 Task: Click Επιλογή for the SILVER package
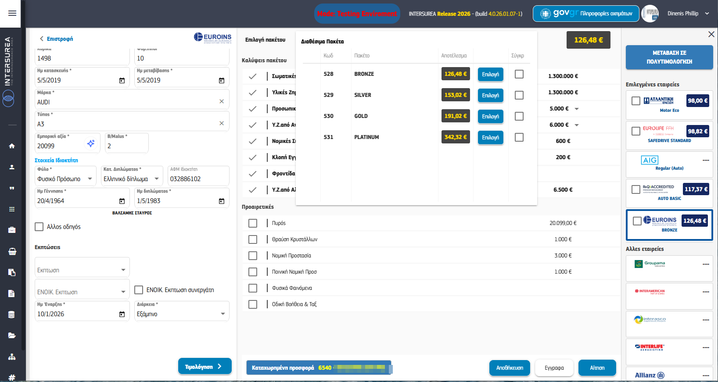click(490, 95)
